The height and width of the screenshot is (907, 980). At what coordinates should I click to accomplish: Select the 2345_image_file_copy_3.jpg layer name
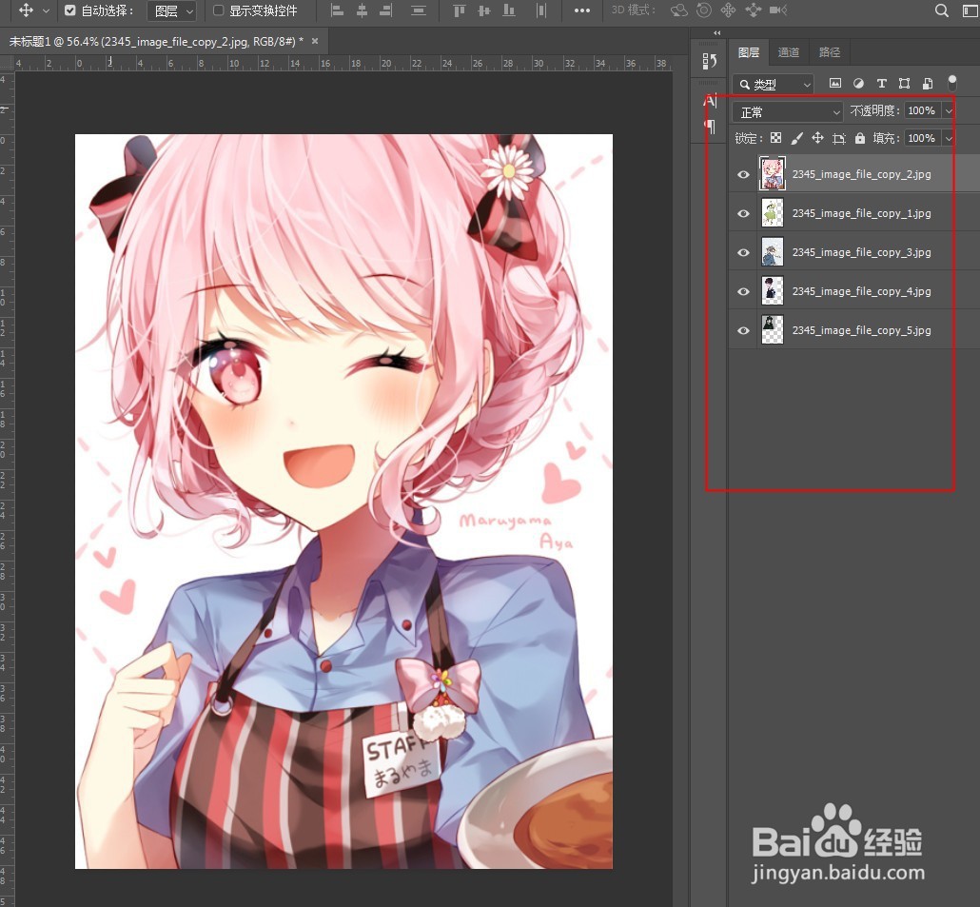861,252
